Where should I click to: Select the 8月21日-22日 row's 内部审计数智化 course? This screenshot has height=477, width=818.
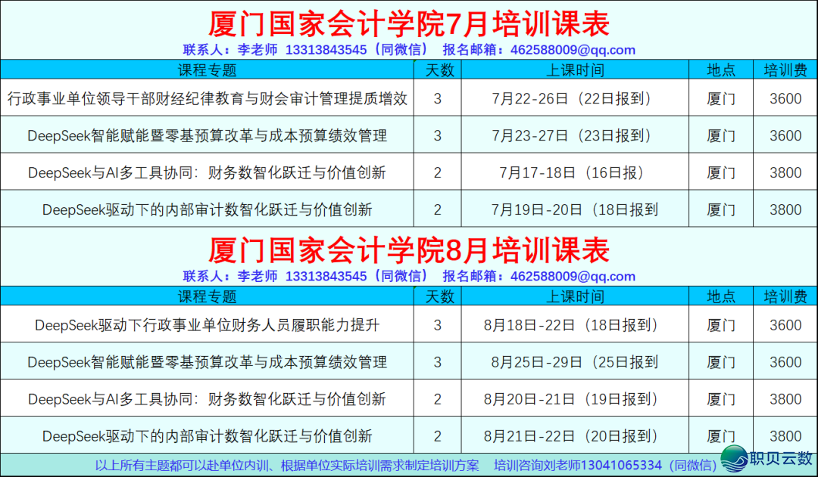(x=207, y=436)
